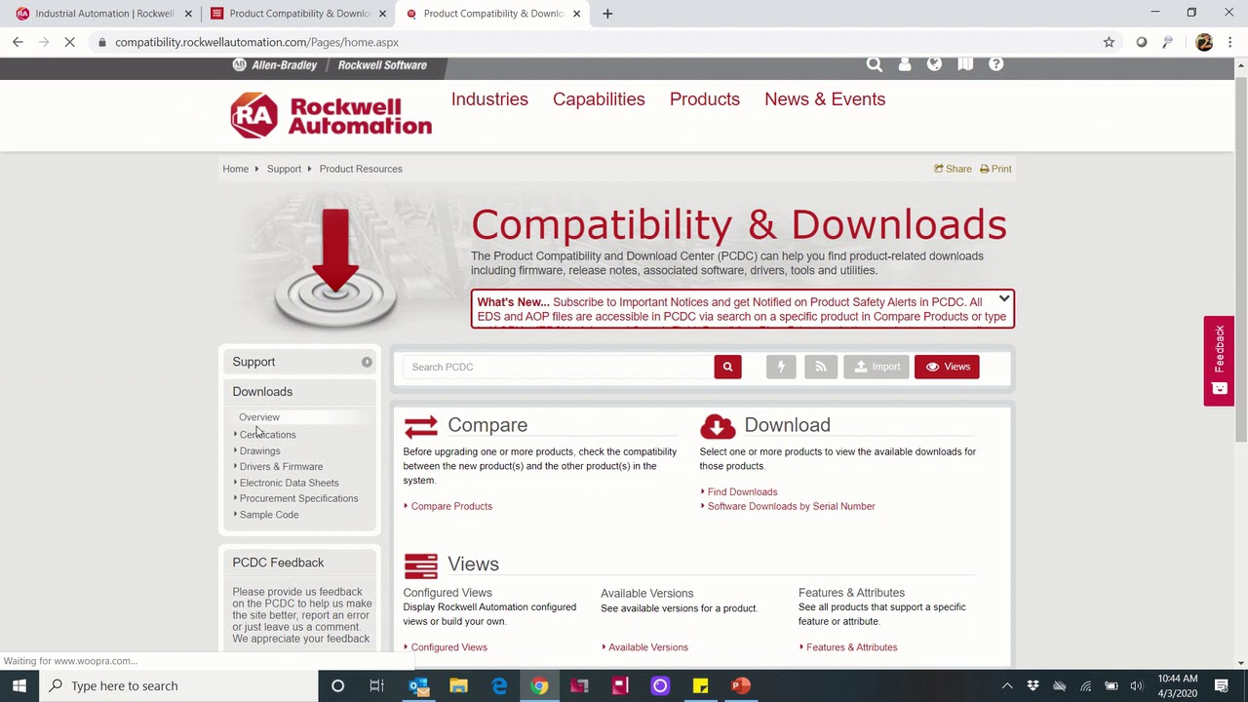The height and width of the screenshot is (702, 1248).
Task: Open the Products menu
Action: pyautogui.click(x=705, y=99)
